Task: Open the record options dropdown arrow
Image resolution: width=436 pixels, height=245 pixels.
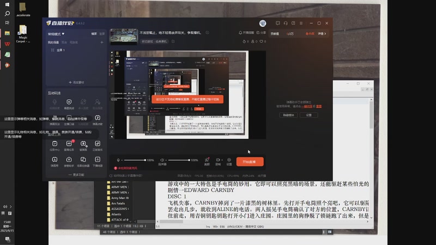Action: click(x=222, y=160)
